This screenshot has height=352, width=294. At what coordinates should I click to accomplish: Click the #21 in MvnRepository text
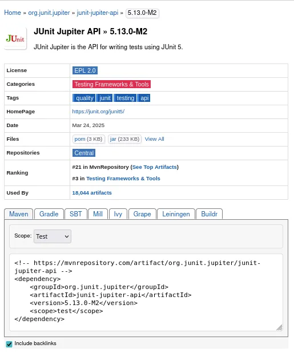tap(100, 167)
